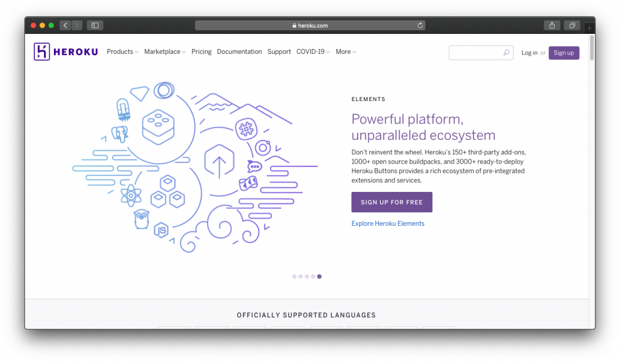Click inside the site search field
This screenshot has width=620, height=362.
[x=481, y=53]
